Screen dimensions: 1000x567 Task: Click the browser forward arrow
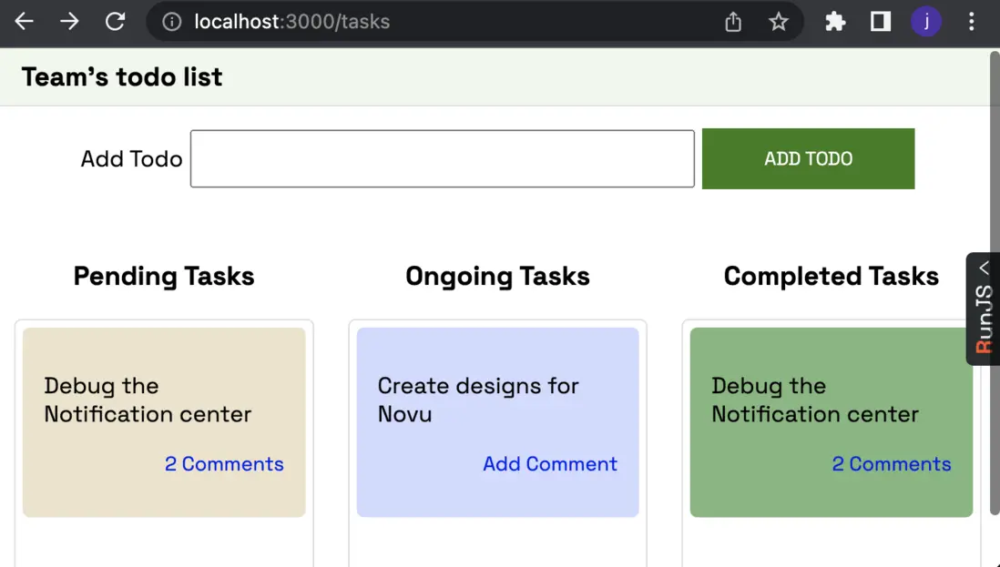click(69, 22)
